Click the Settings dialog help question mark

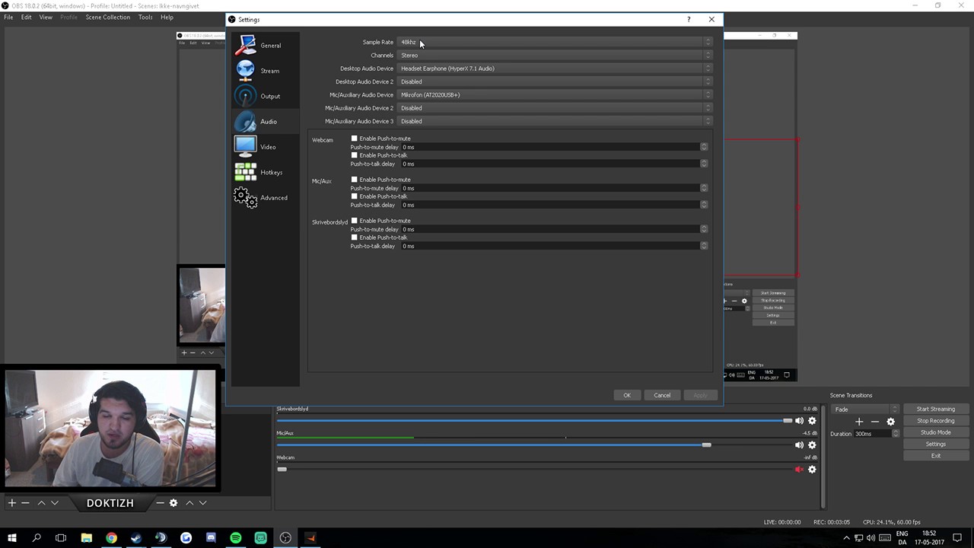(689, 19)
